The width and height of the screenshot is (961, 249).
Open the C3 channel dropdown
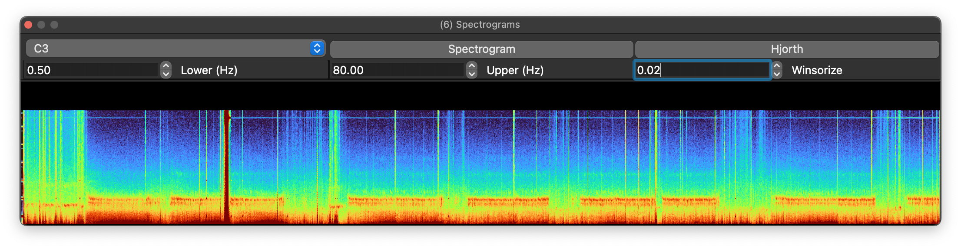(x=176, y=49)
